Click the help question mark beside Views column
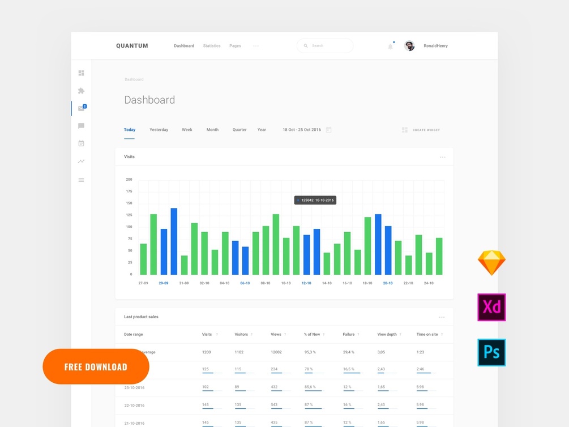The width and height of the screenshot is (569, 427). tap(285, 335)
